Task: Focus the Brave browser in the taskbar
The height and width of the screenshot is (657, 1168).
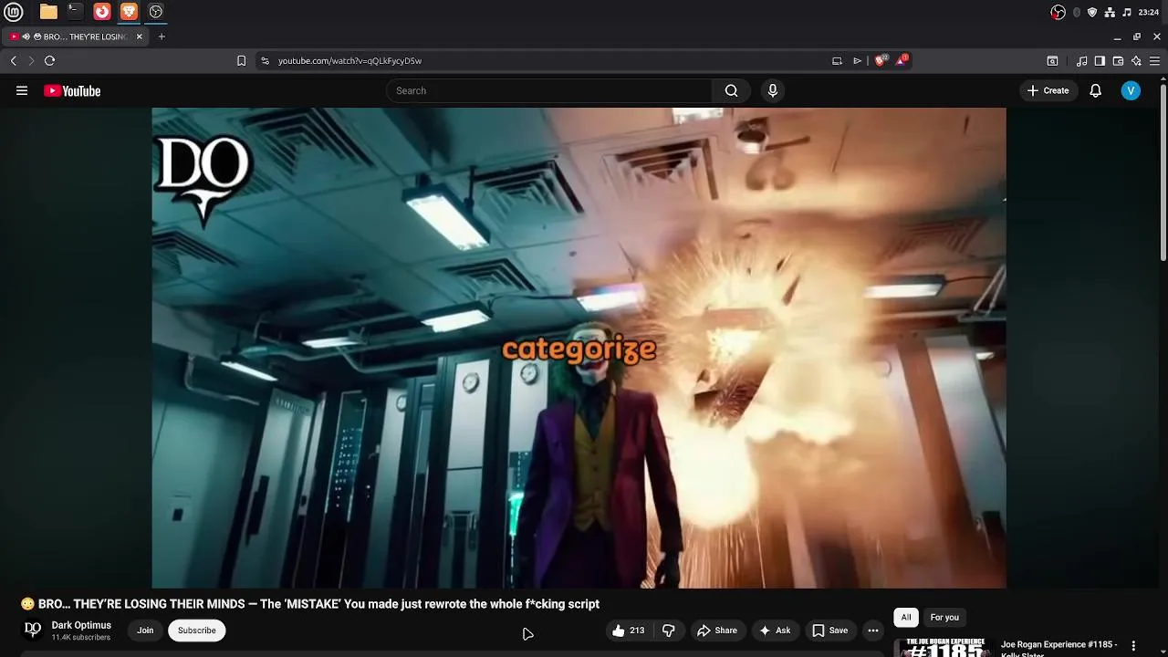Action: 129,12
